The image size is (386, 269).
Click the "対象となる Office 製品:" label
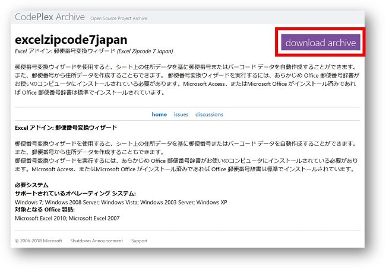45,210
